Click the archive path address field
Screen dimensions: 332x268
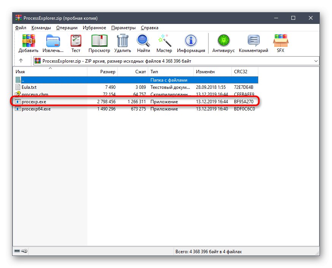tap(176, 61)
